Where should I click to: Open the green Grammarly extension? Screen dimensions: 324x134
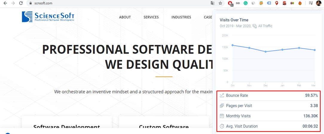(245, 3)
